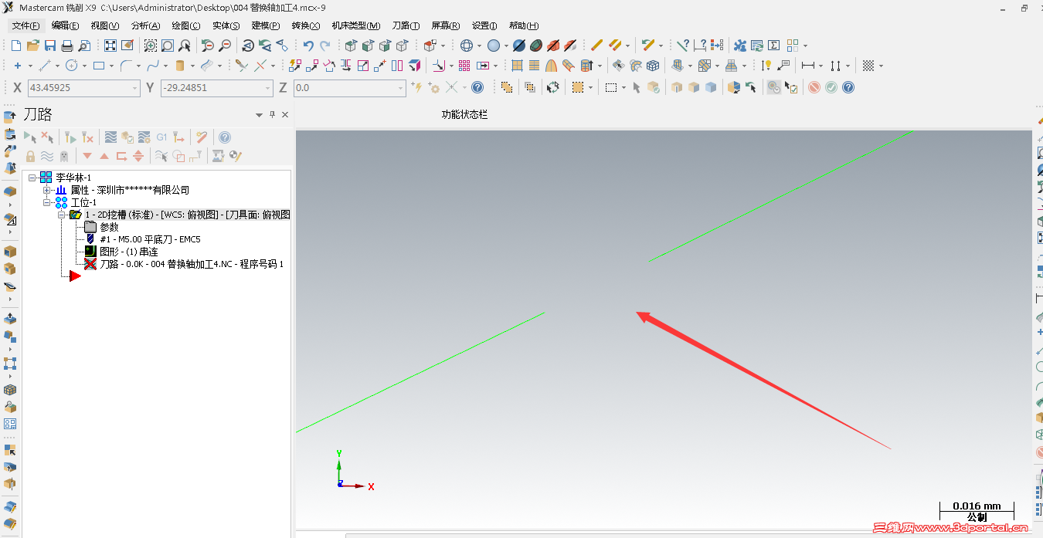Move insert arrow down one item

pyautogui.click(x=87, y=156)
